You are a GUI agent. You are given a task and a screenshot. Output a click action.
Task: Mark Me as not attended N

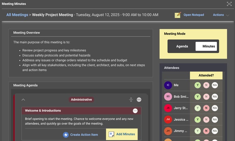(206, 85)
